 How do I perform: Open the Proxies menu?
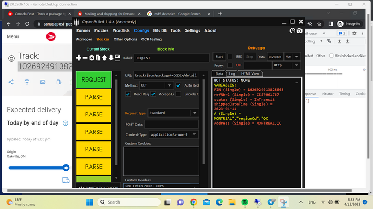pos(101,30)
